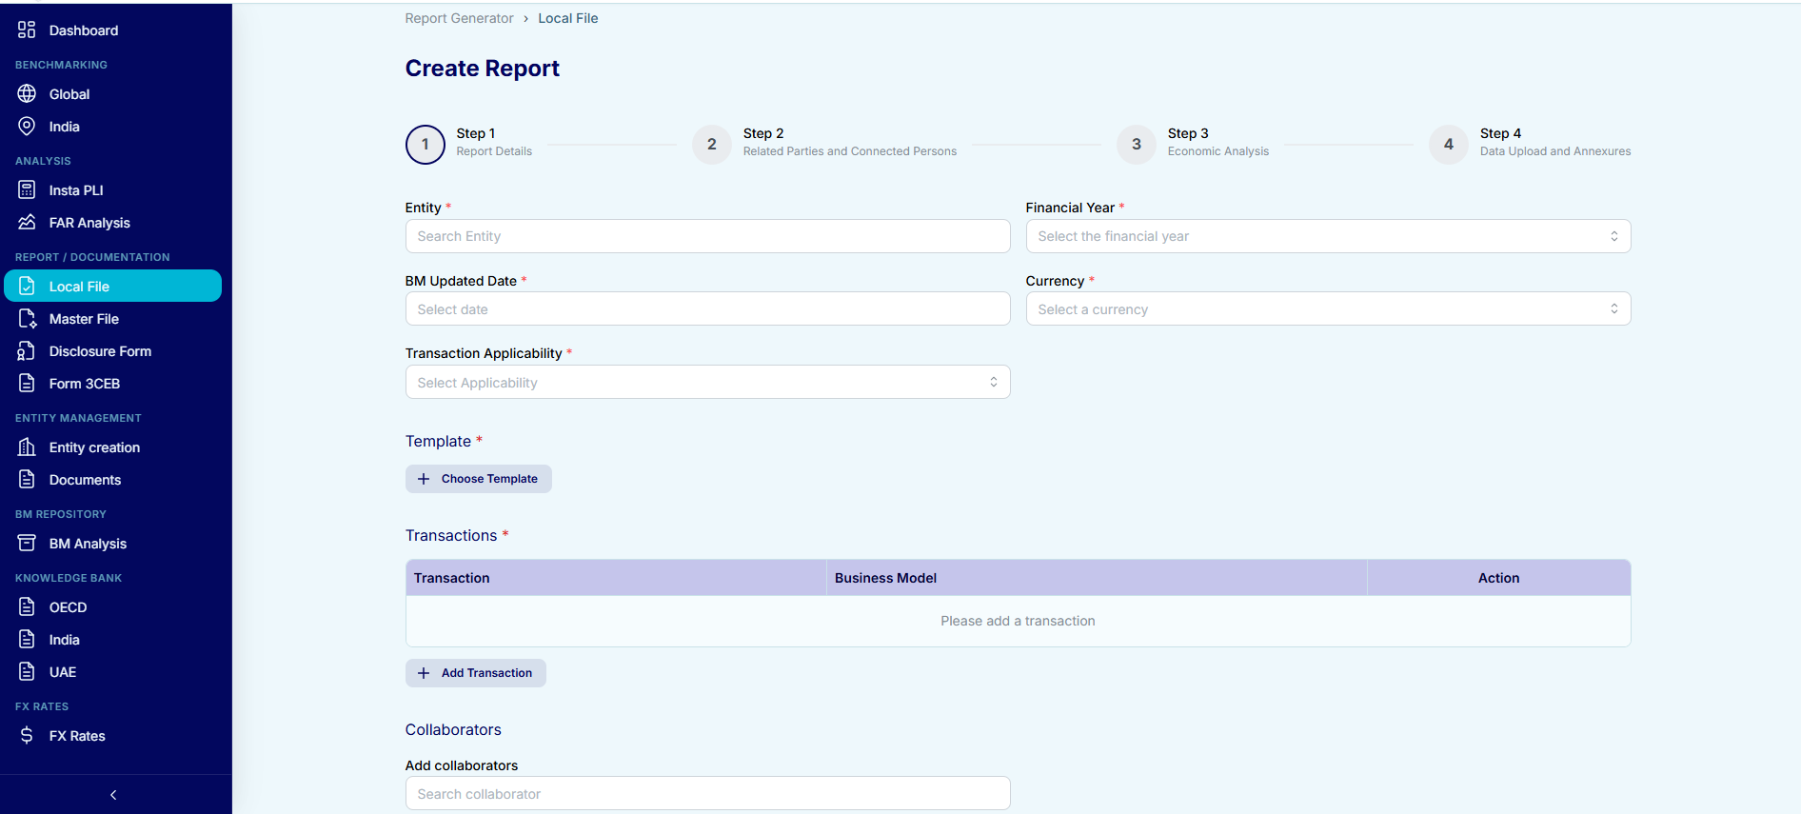Click the Create Report heading
Viewport: 1801px width, 814px height.
[x=483, y=69]
